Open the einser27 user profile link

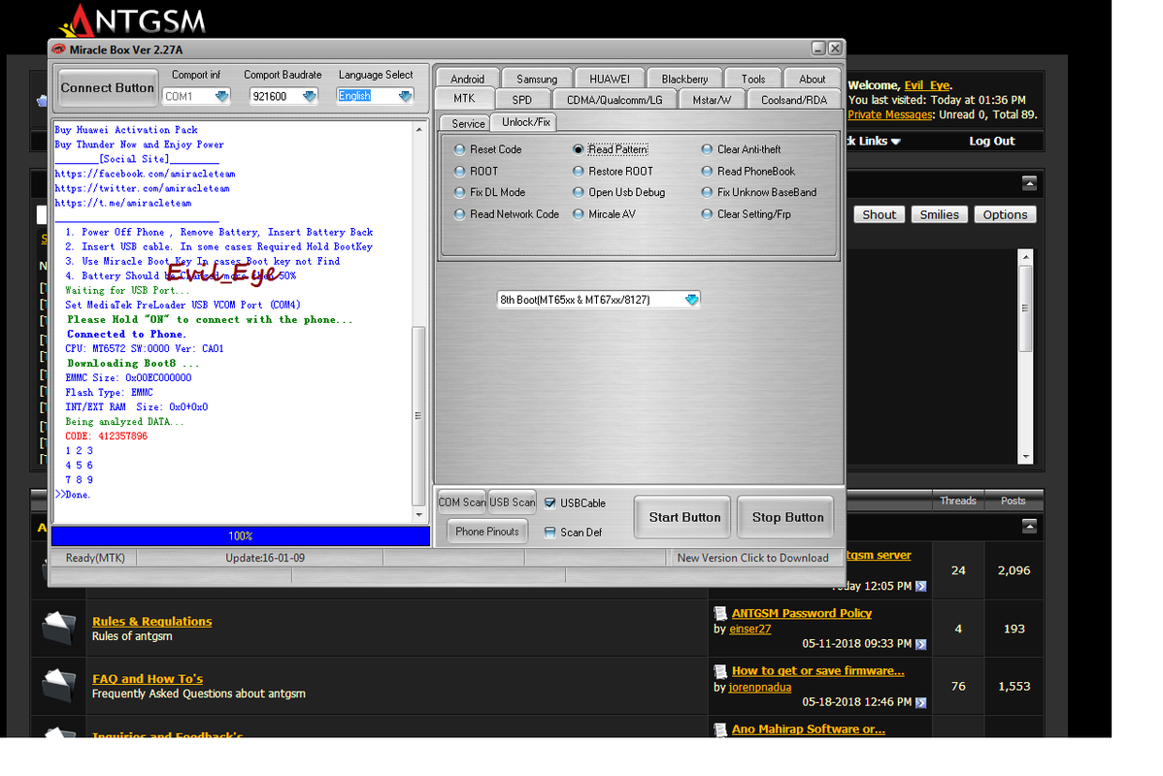pyautogui.click(x=749, y=629)
